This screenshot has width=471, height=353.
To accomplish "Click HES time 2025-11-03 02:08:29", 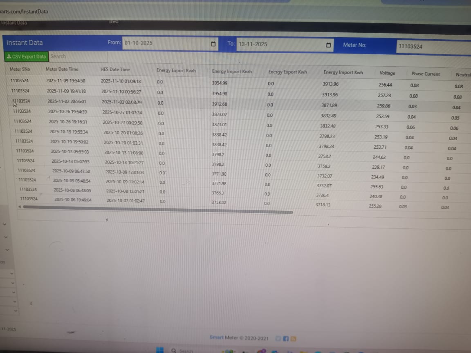I will click(122, 102).
